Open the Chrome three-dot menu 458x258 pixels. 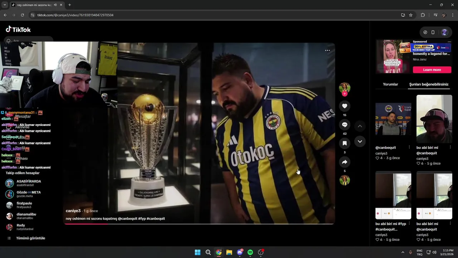point(453,15)
